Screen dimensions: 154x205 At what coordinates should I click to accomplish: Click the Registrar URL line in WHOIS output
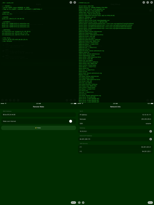pos(91,11)
